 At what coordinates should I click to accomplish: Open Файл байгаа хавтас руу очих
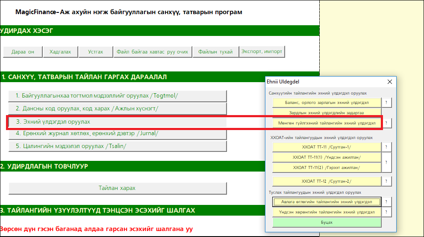pyautogui.click(x=152, y=52)
